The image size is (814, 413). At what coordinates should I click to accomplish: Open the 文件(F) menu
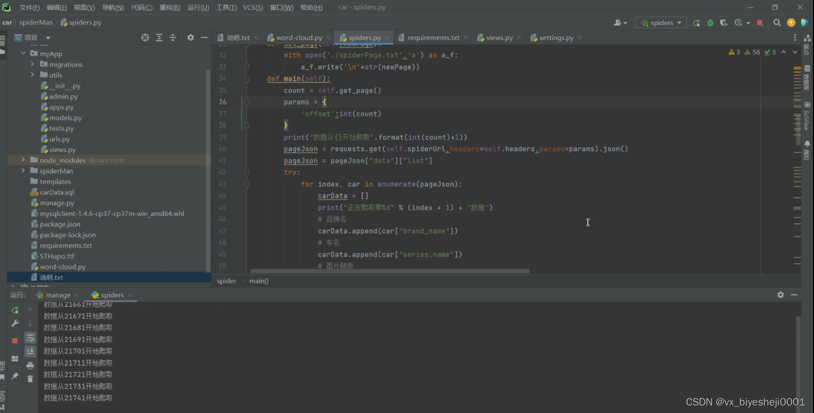pyautogui.click(x=29, y=7)
